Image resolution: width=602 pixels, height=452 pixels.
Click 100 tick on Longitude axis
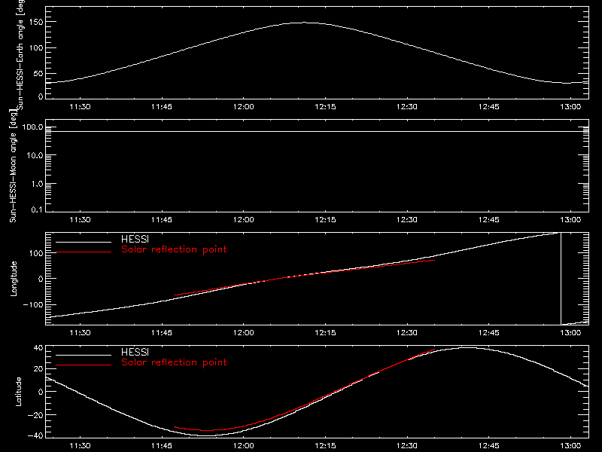pos(36,253)
